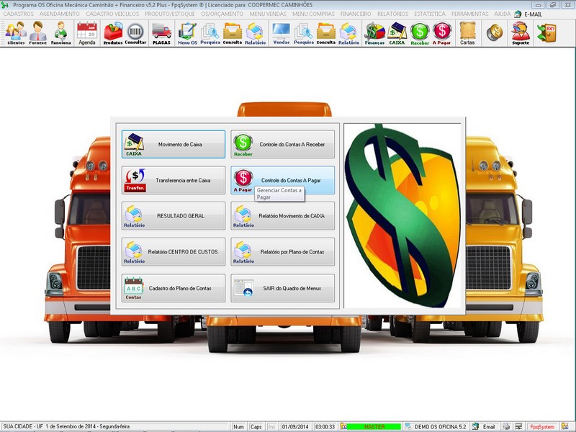
Task: Open the Finanças dollar icon
Action: [x=374, y=33]
